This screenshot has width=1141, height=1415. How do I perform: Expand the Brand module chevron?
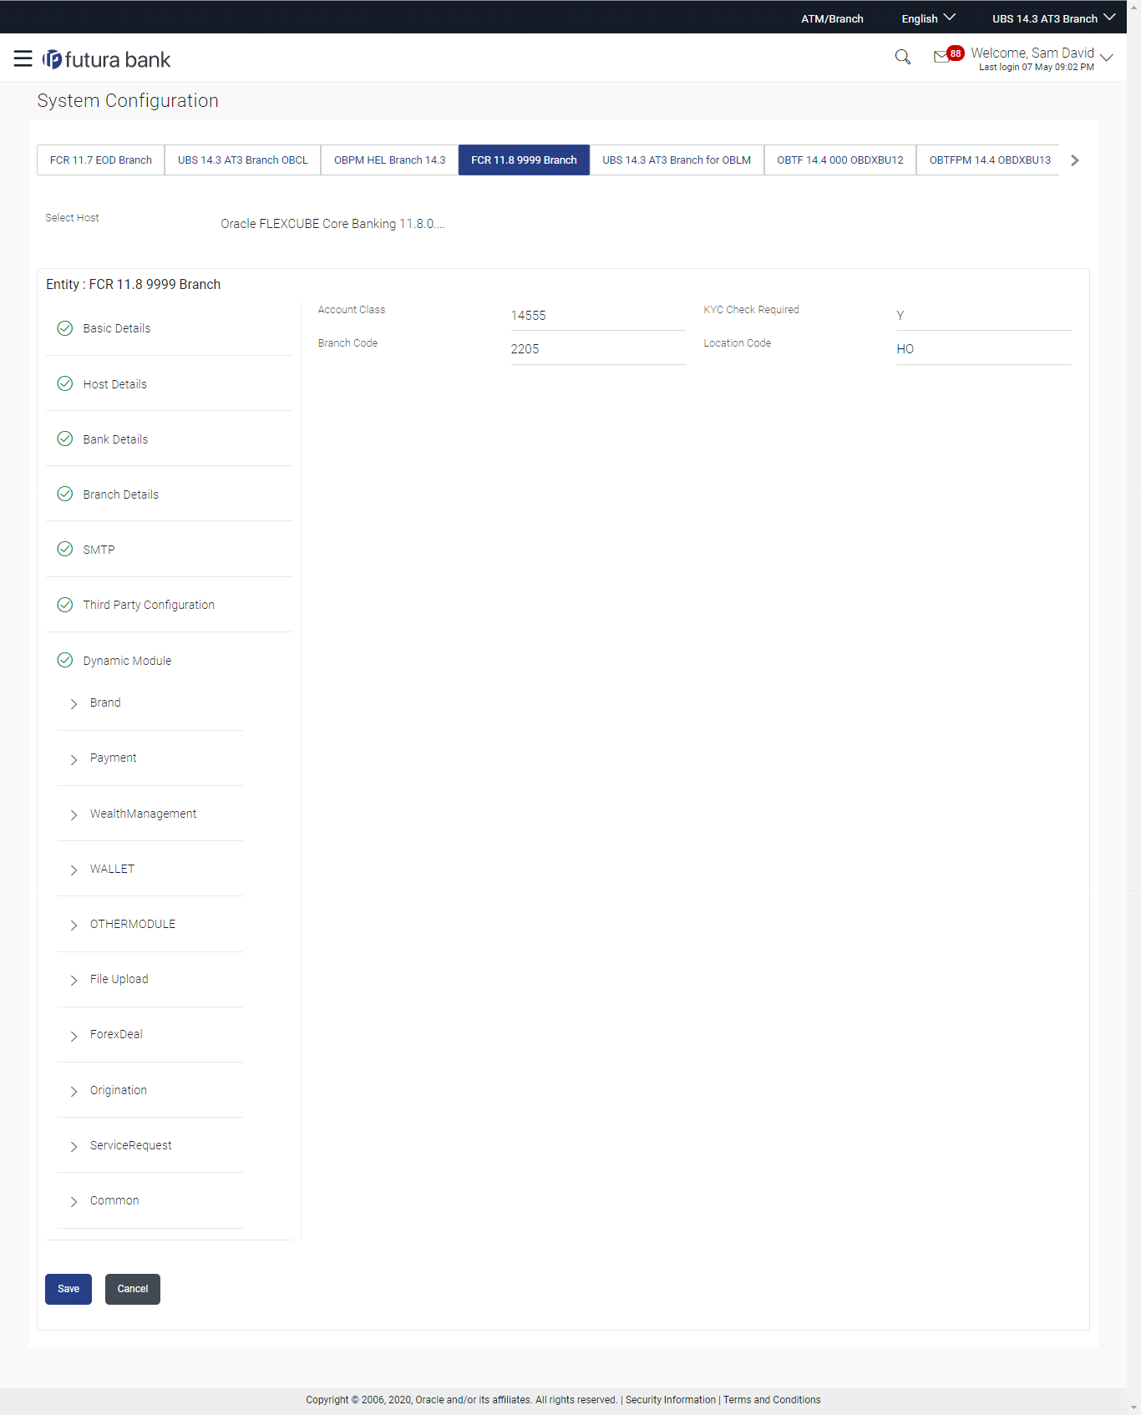(74, 703)
